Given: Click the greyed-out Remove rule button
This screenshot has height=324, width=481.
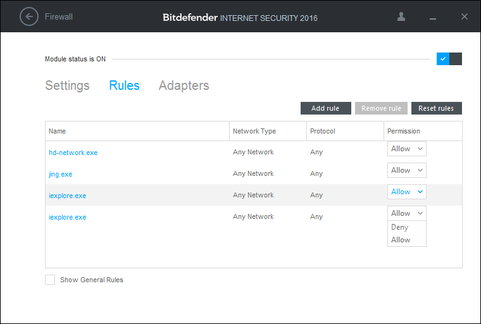Looking at the screenshot, I should coord(381,108).
